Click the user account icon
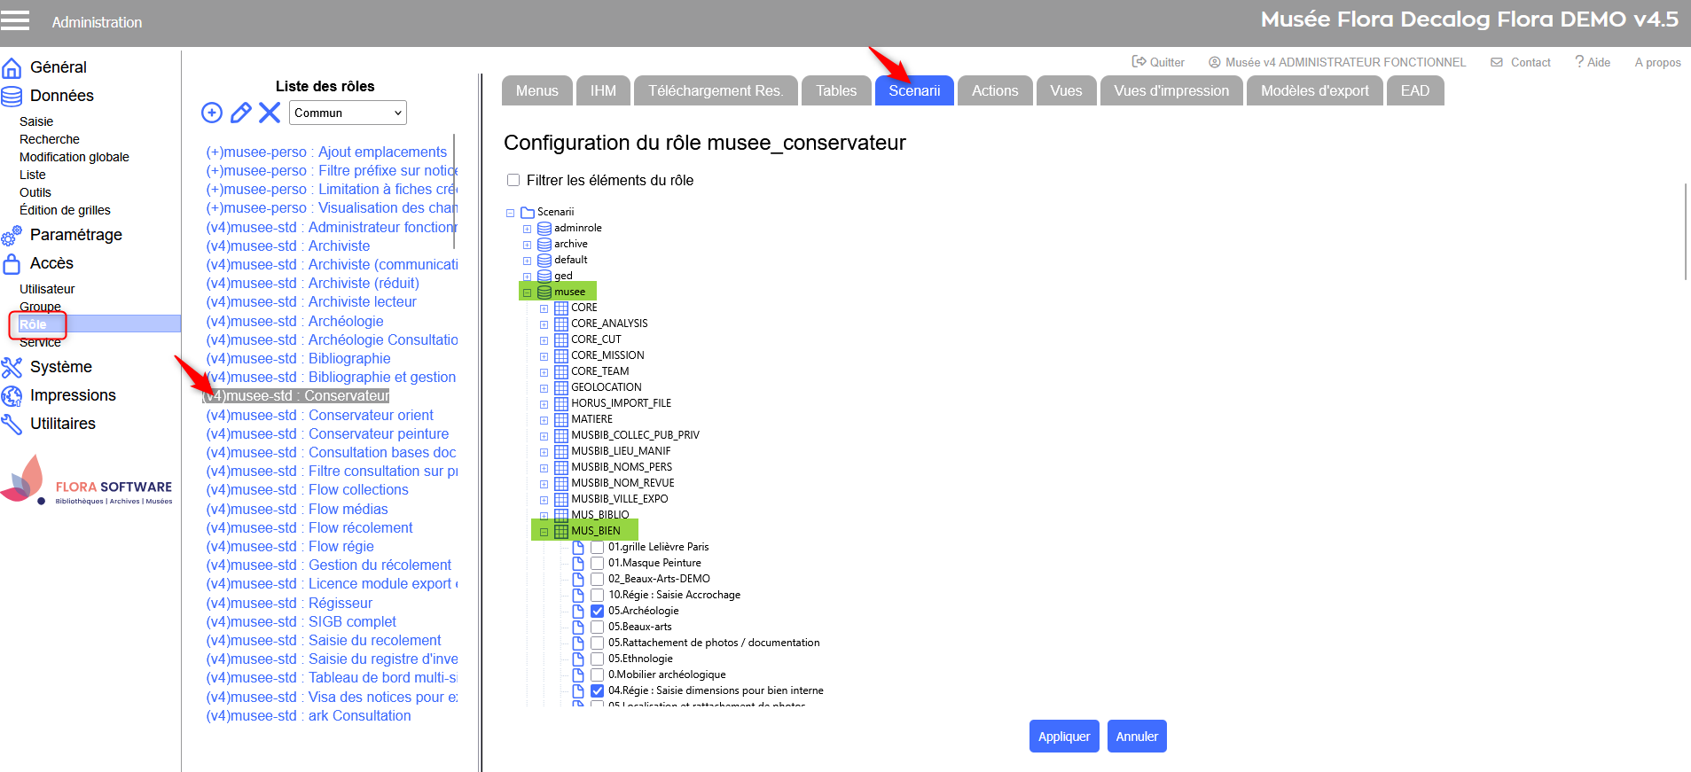 [1215, 63]
